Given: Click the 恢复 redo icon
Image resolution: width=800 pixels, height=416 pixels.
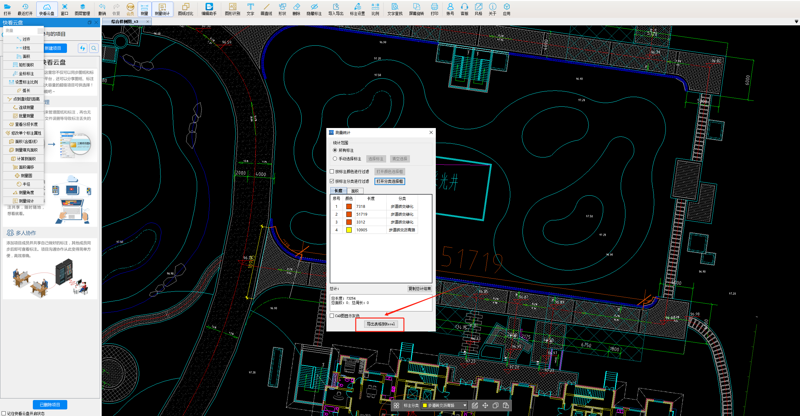Looking at the screenshot, I should (116, 9).
